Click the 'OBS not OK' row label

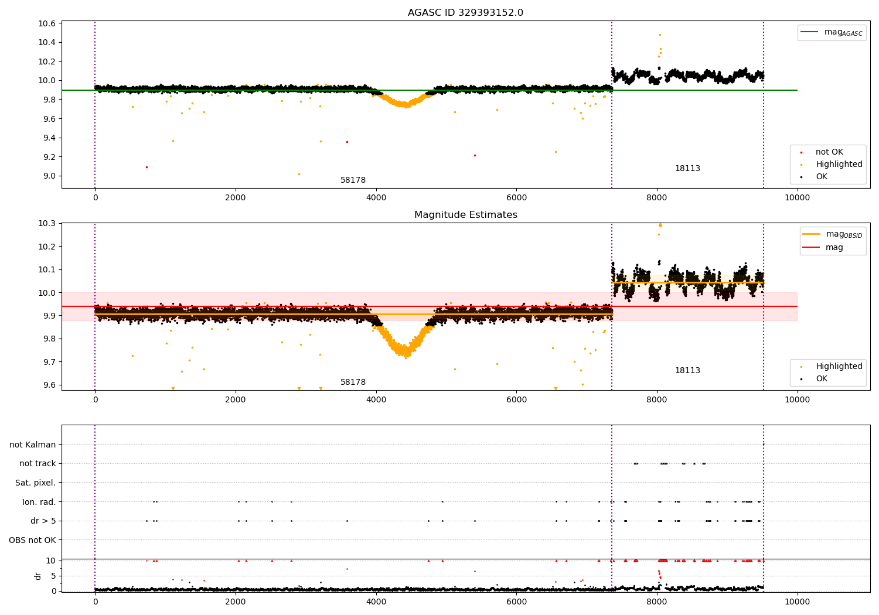tap(33, 540)
